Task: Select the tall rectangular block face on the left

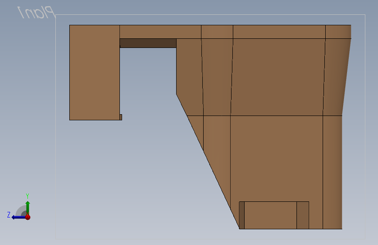Action: (x=95, y=72)
